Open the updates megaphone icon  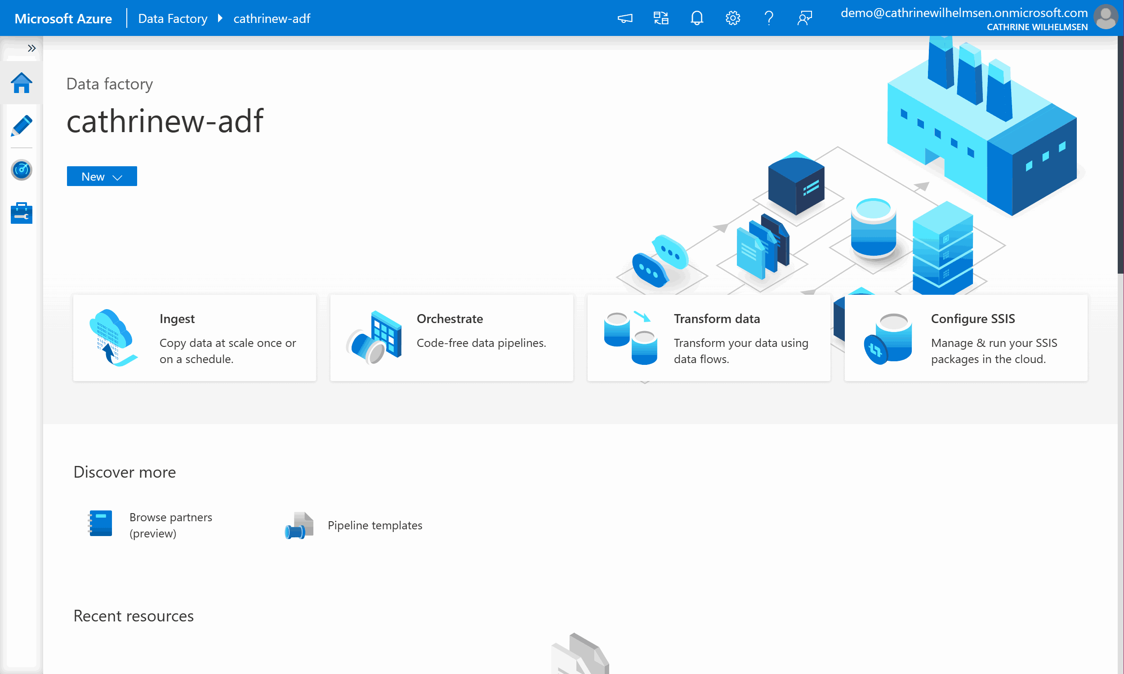coord(624,18)
